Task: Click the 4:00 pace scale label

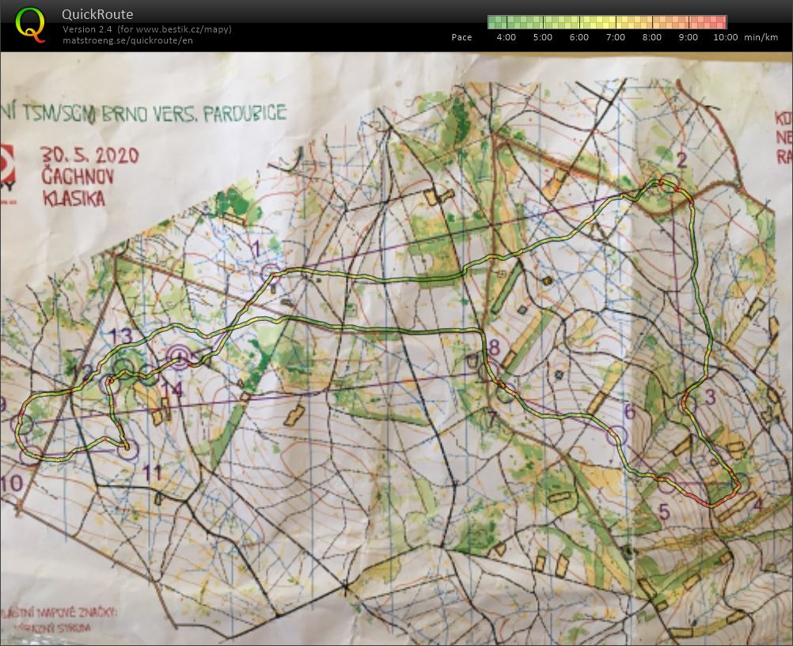Action: [505, 37]
